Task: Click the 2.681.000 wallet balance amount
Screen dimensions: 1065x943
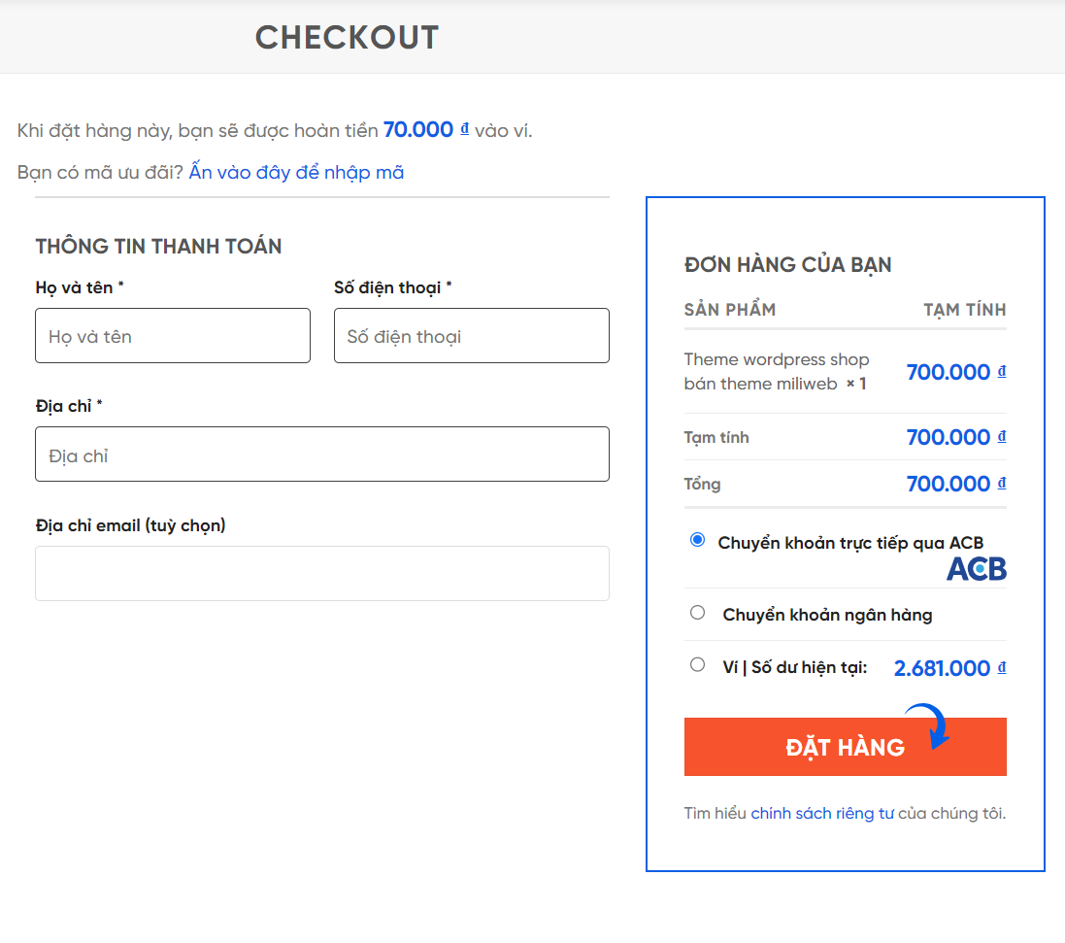Action: 942,668
